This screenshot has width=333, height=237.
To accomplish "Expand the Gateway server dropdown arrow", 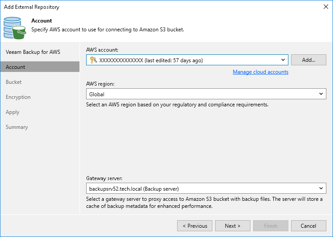I will 321,188.
